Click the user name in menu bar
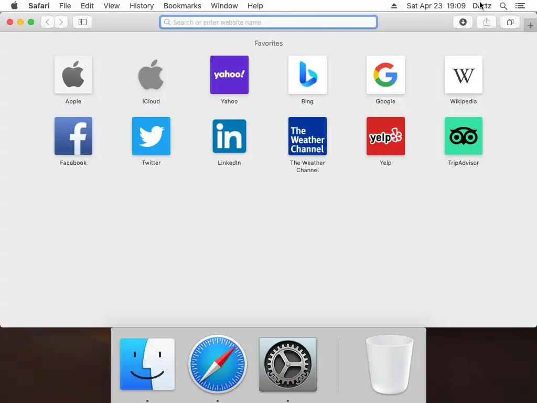 (482, 6)
